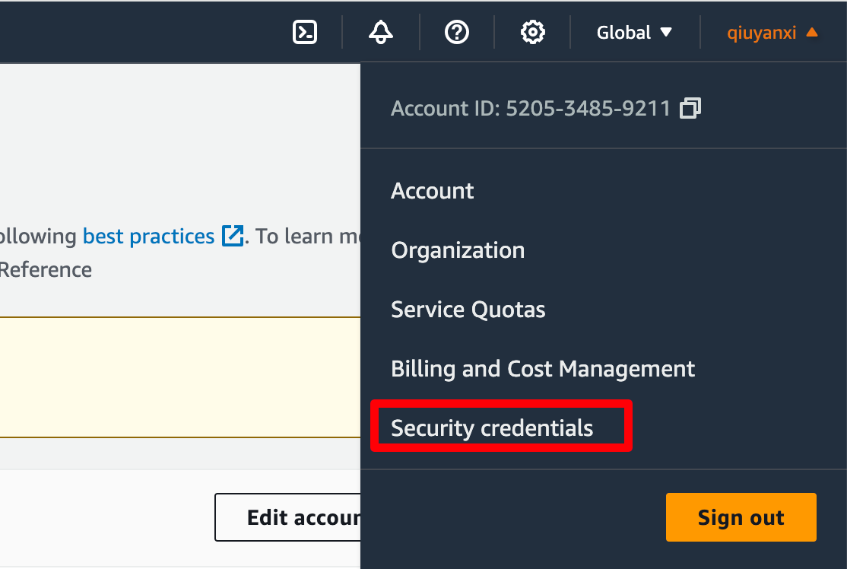
Task: Open the CloudShell terminal icon
Action: 305,33
